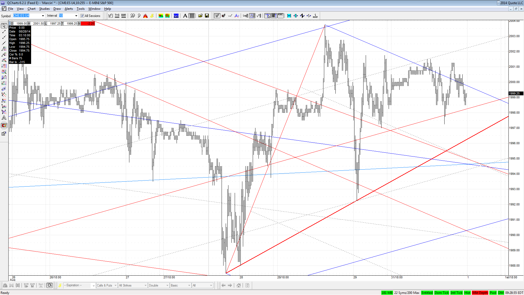The width and height of the screenshot is (524, 295).
Task: Click the yellow delta options icon in top toolbar
Action: point(152,16)
